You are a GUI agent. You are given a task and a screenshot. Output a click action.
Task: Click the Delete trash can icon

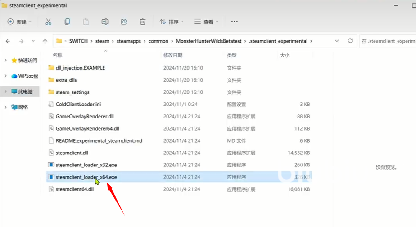click(143, 22)
